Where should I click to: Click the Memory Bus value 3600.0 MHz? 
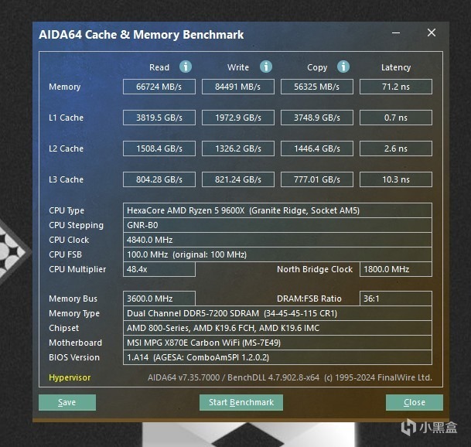tap(159, 299)
